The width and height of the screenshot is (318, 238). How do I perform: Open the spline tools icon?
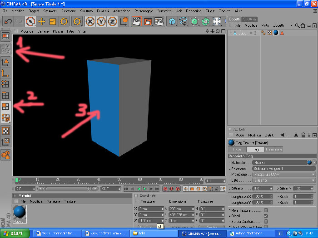point(184,21)
